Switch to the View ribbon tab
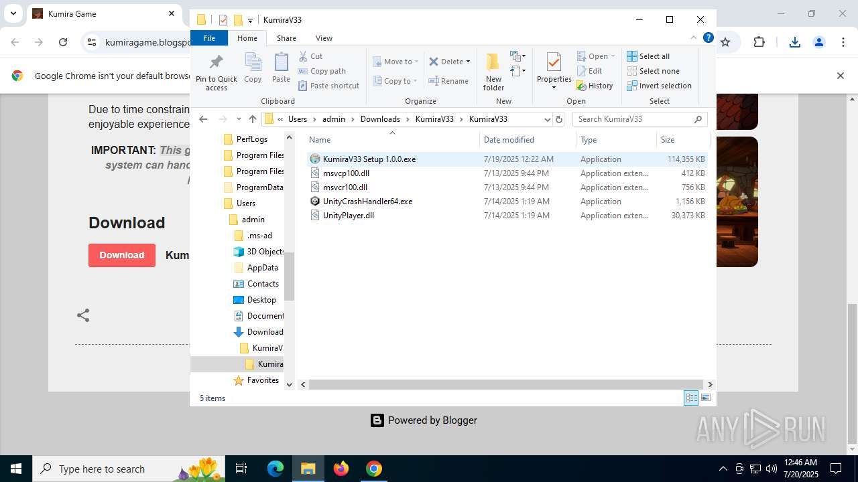858x482 pixels. (324, 38)
